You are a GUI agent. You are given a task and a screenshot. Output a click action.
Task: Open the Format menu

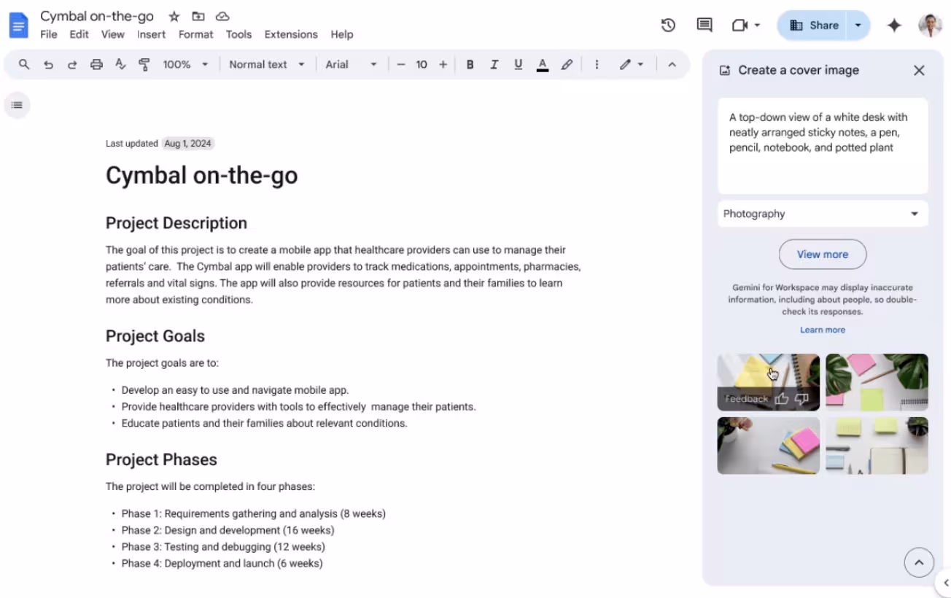(195, 34)
